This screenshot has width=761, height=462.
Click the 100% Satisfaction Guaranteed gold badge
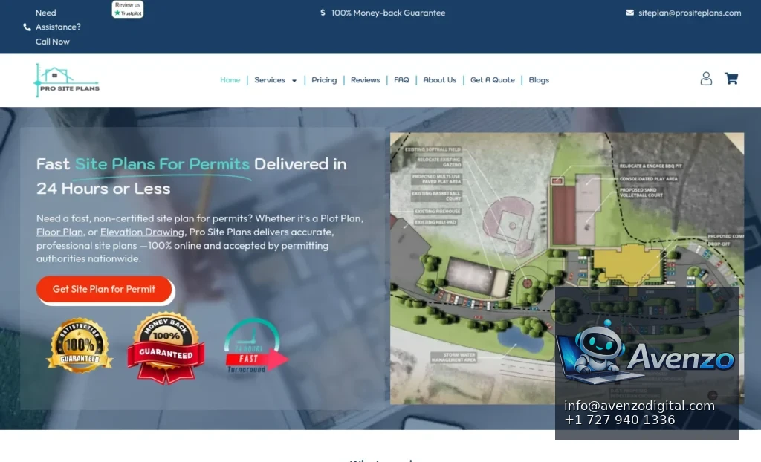click(80, 345)
